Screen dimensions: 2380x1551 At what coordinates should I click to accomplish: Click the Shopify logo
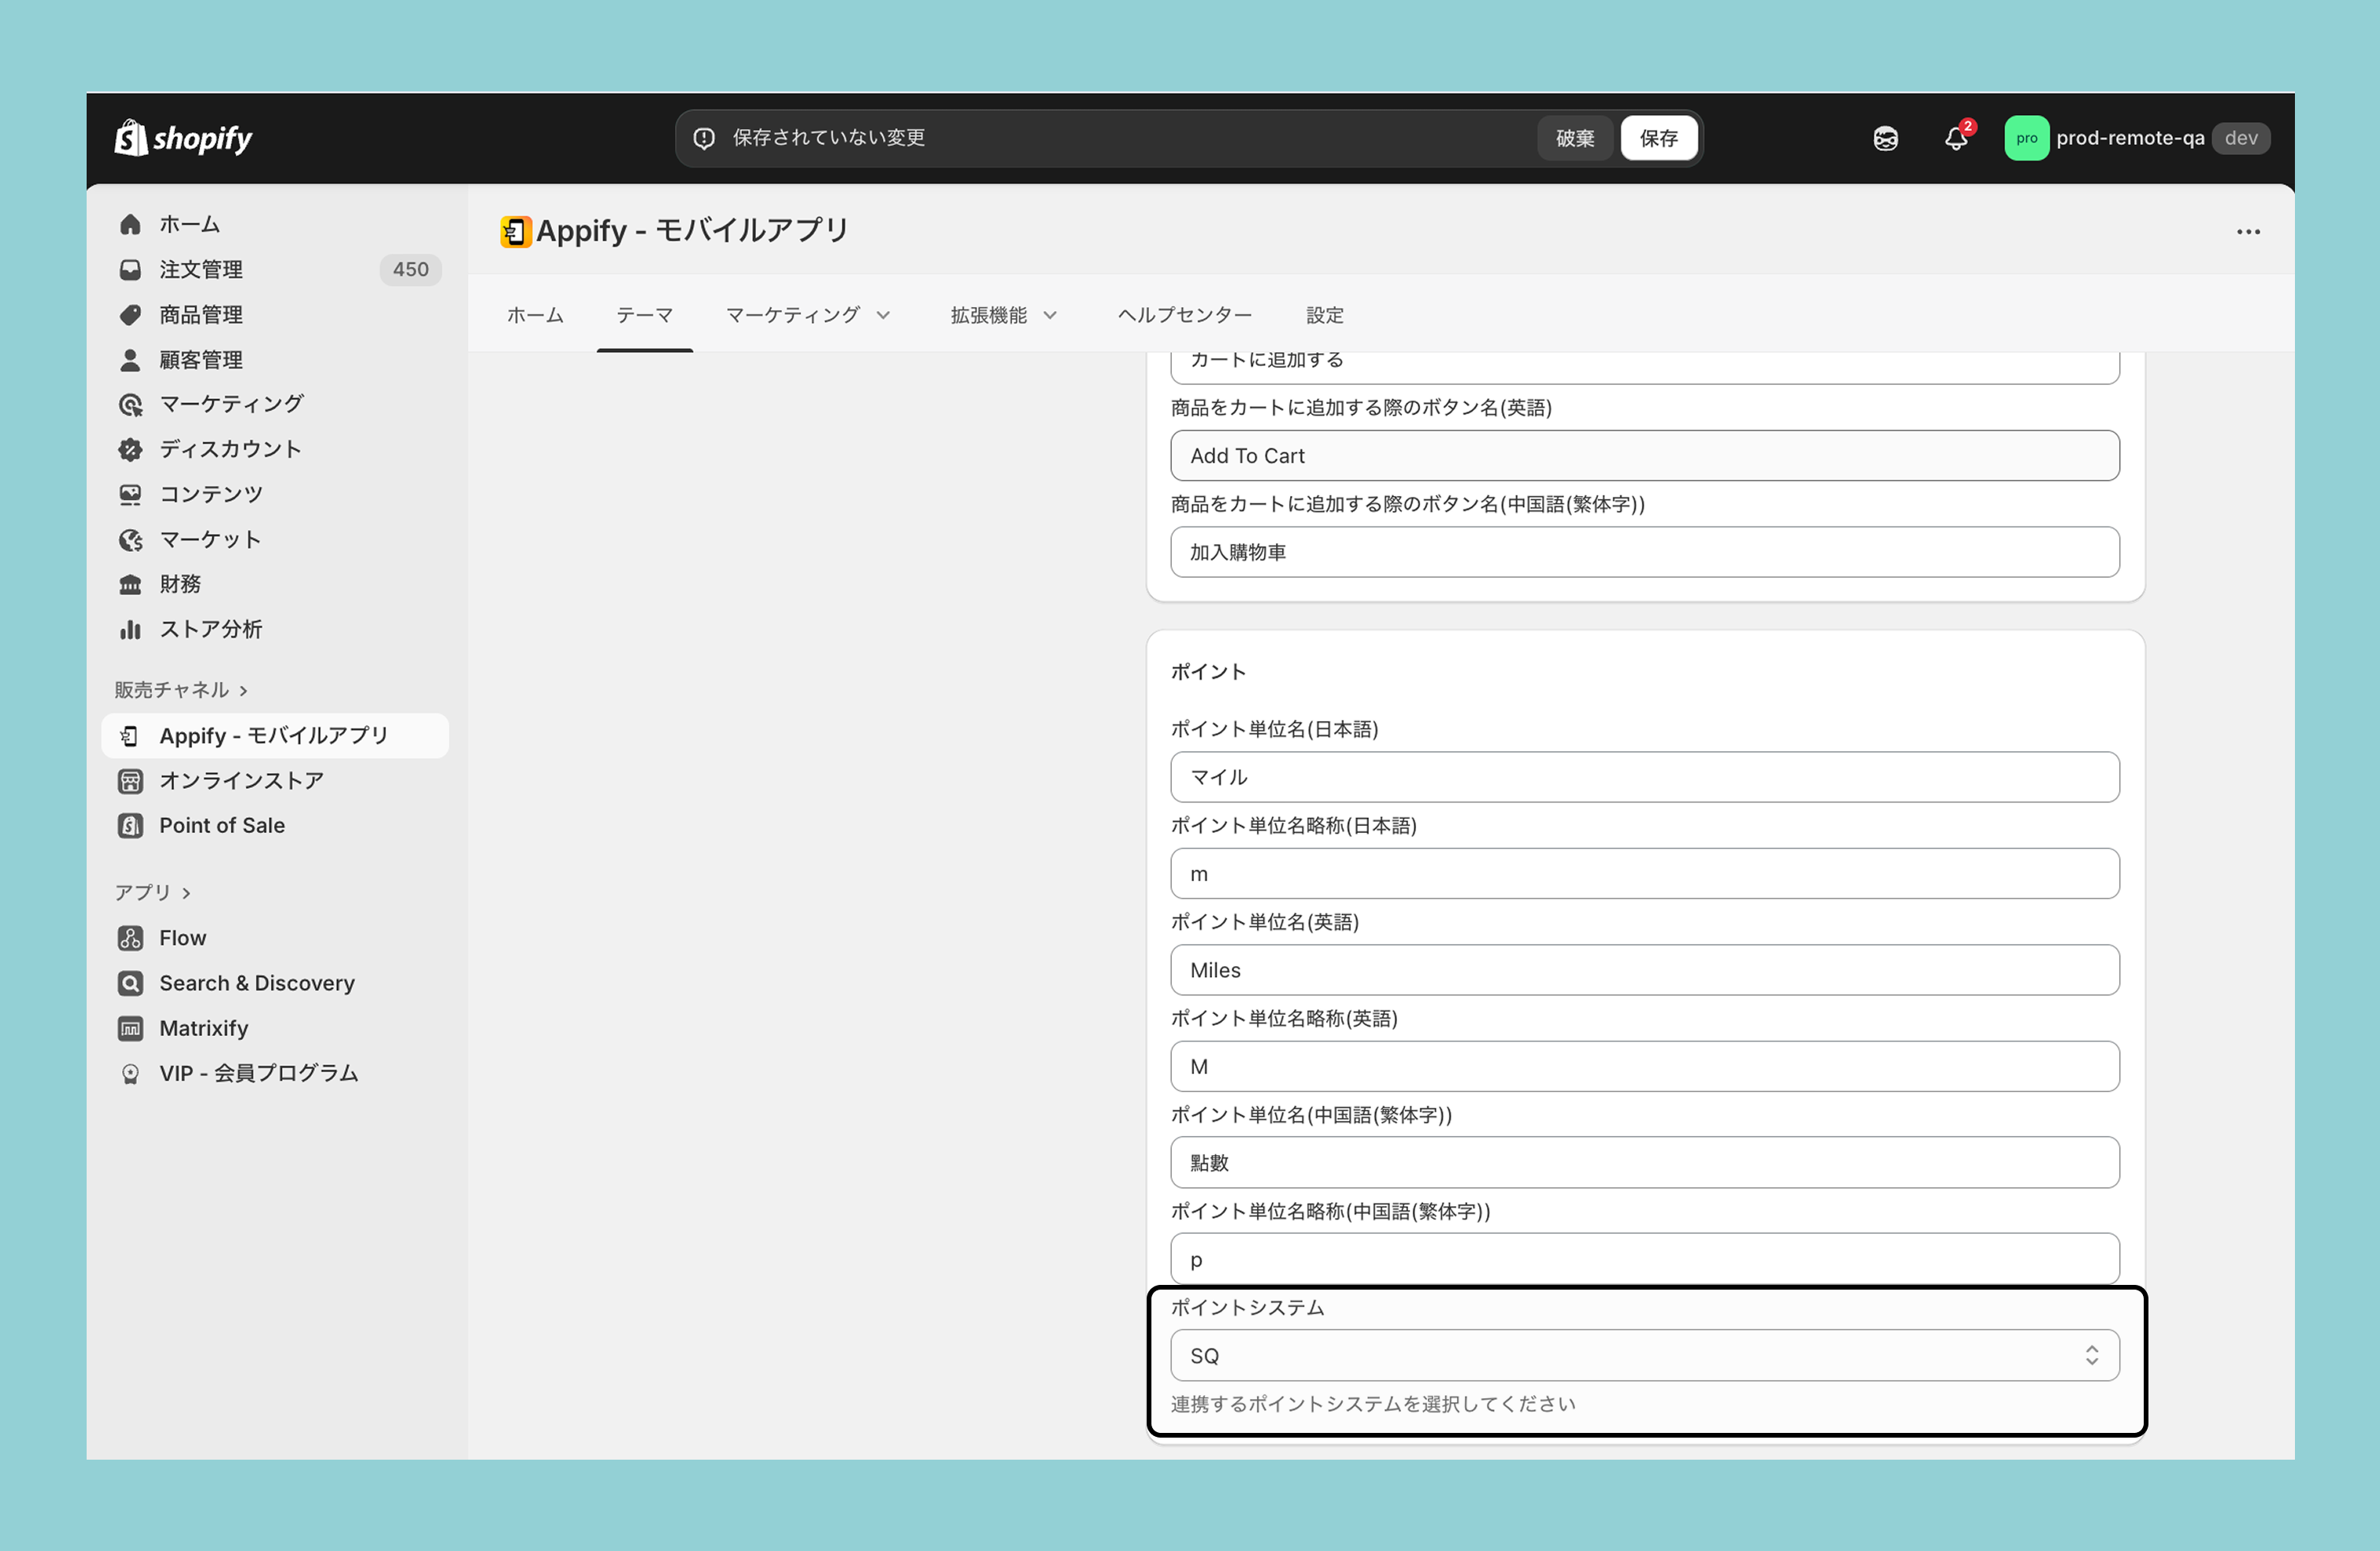tap(183, 138)
